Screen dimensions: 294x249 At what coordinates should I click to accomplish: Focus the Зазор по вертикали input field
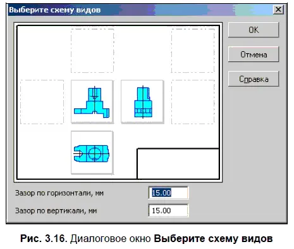(168, 210)
